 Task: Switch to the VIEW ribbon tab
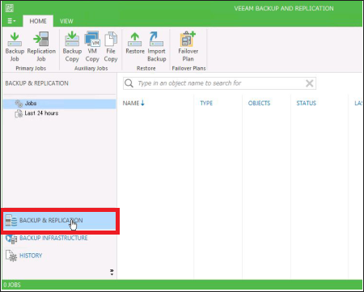click(x=66, y=21)
